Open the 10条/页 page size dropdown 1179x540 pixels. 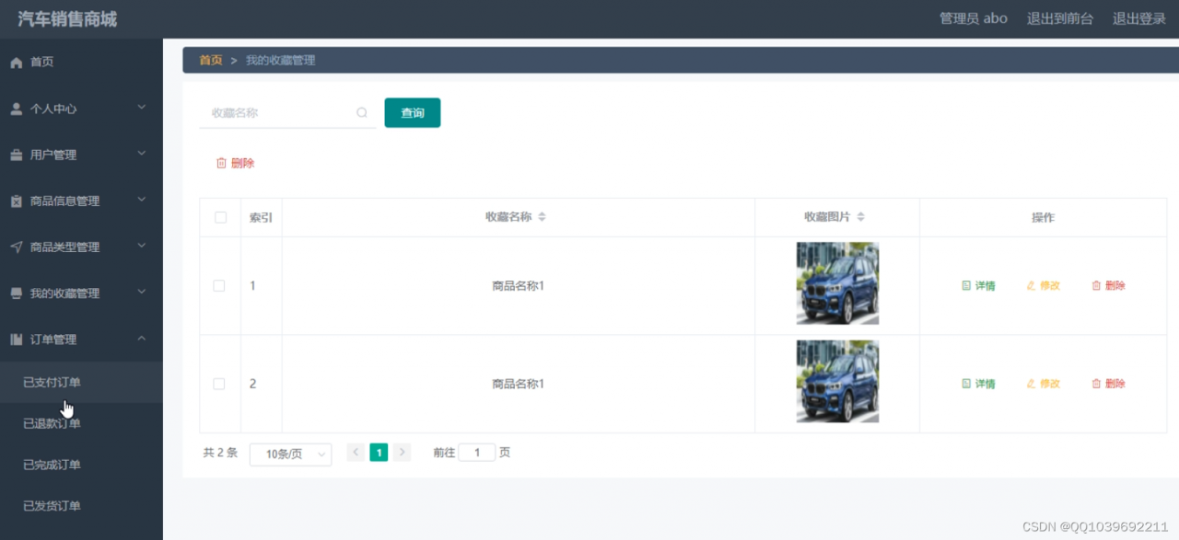[x=290, y=454]
